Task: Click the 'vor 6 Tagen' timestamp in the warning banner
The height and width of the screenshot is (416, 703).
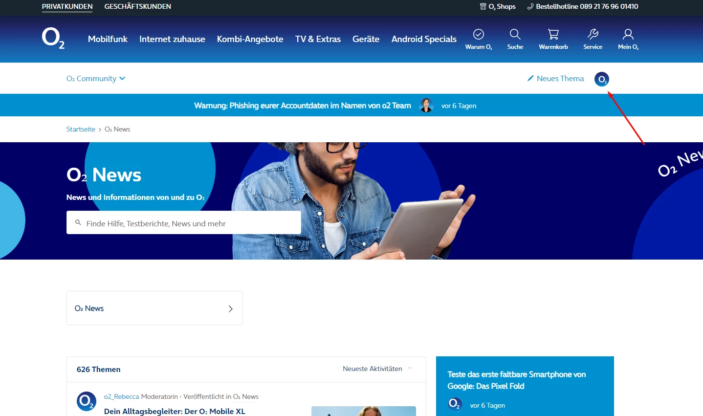Action: [459, 106]
